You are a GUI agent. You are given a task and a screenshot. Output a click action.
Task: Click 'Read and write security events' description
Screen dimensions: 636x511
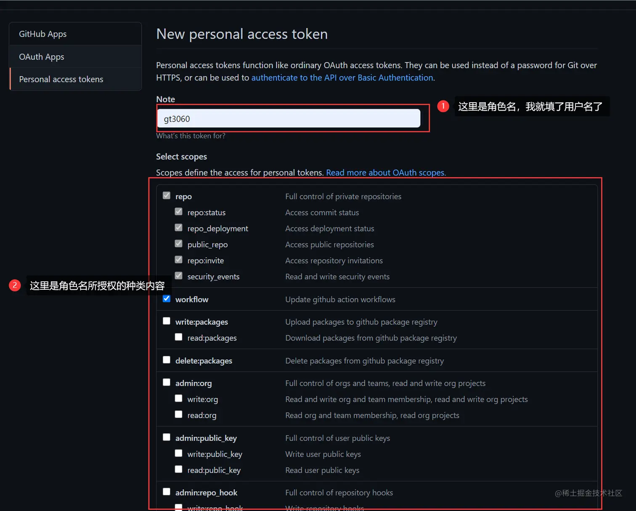click(x=337, y=277)
